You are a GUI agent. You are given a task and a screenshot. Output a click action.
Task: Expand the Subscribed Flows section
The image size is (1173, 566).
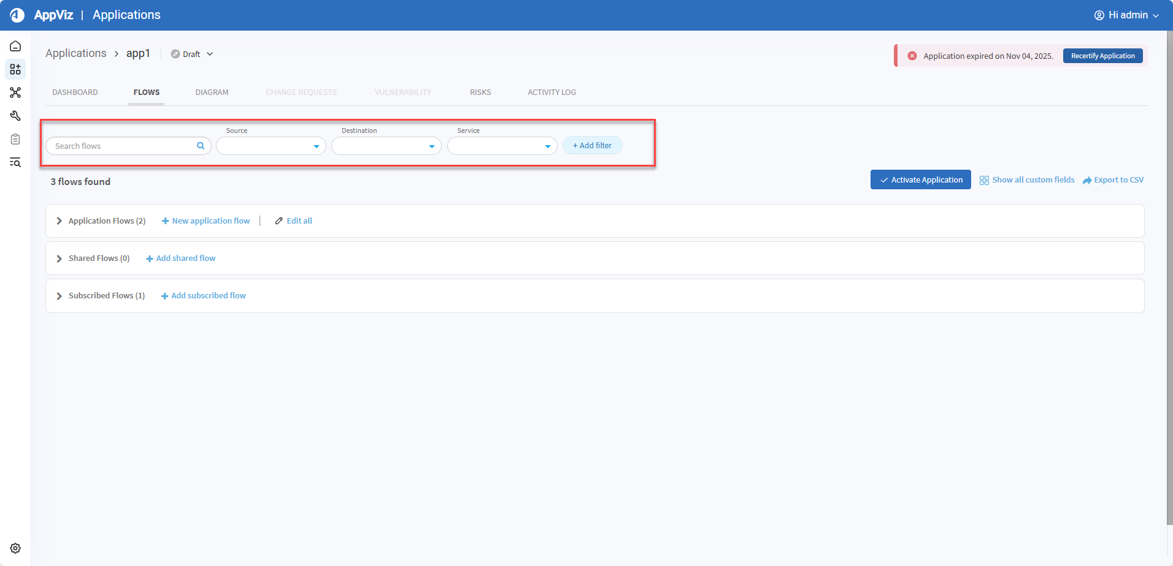click(60, 296)
